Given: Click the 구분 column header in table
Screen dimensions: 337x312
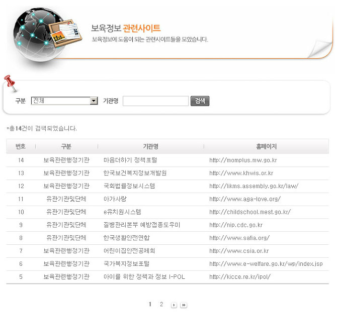Looking at the screenshot, I should pos(66,146).
